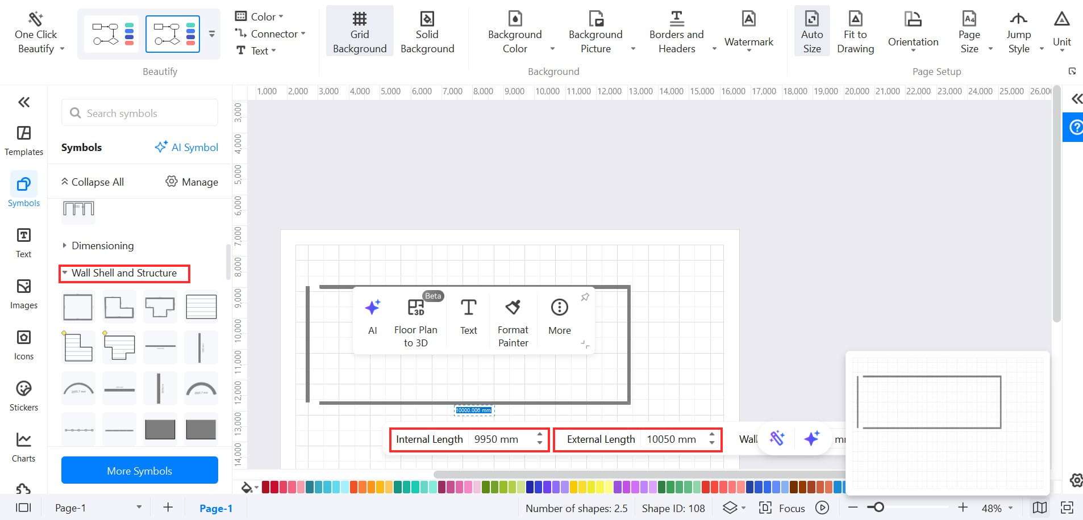Click the page list icon at bottom left
This screenshot has width=1083, height=520.
[23, 508]
